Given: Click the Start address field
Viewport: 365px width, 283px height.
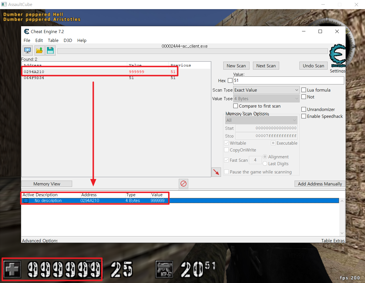Looking at the screenshot, I should (x=266, y=128).
